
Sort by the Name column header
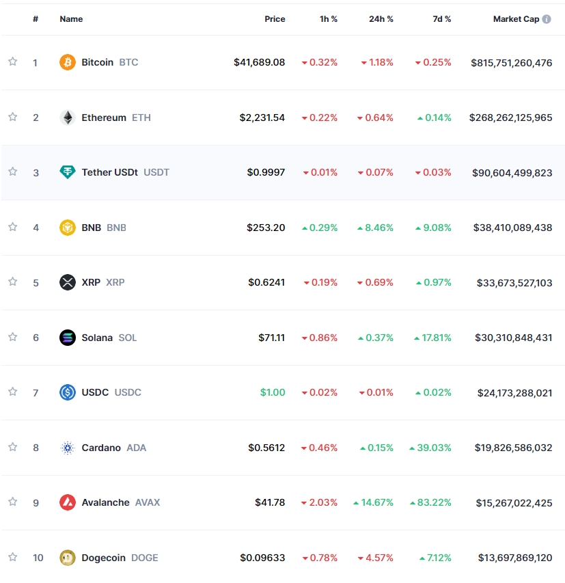pos(71,19)
